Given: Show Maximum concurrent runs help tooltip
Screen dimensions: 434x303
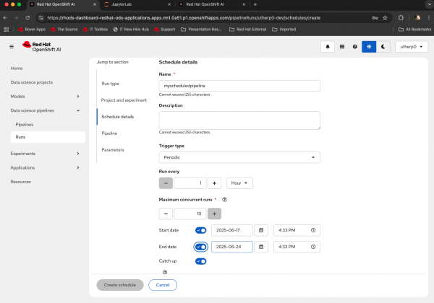Looking at the screenshot, I should pos(225,199).
